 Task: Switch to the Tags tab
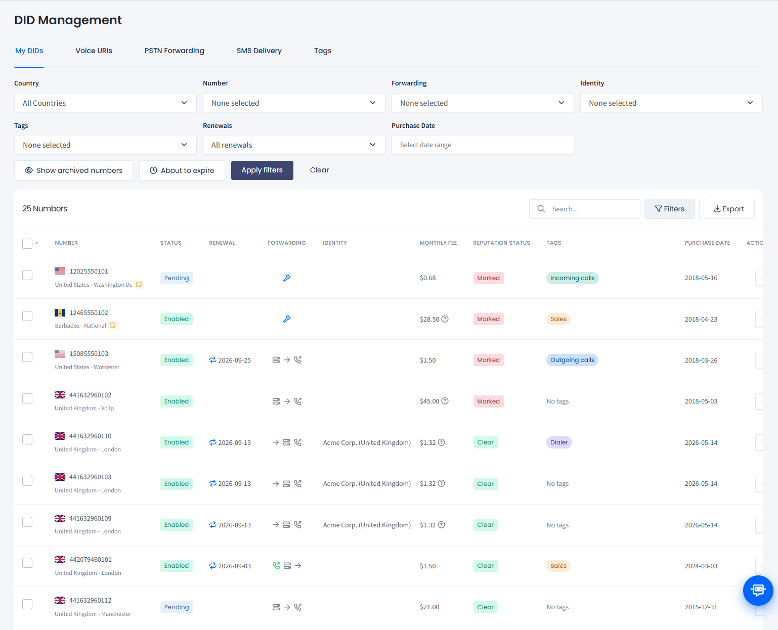(x=323, y=51)
